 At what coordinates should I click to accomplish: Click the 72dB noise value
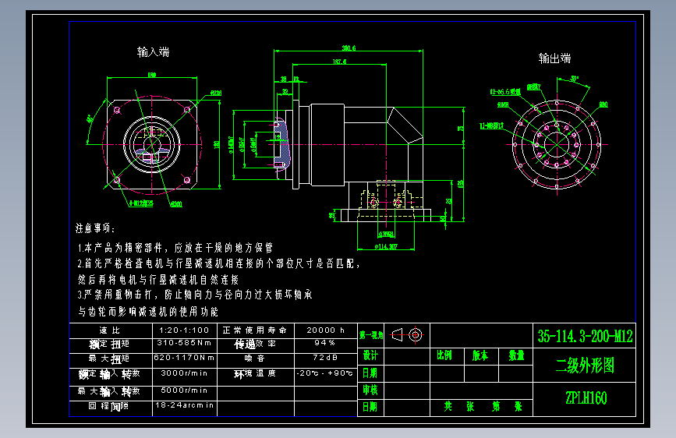click(x=325, y=358)
